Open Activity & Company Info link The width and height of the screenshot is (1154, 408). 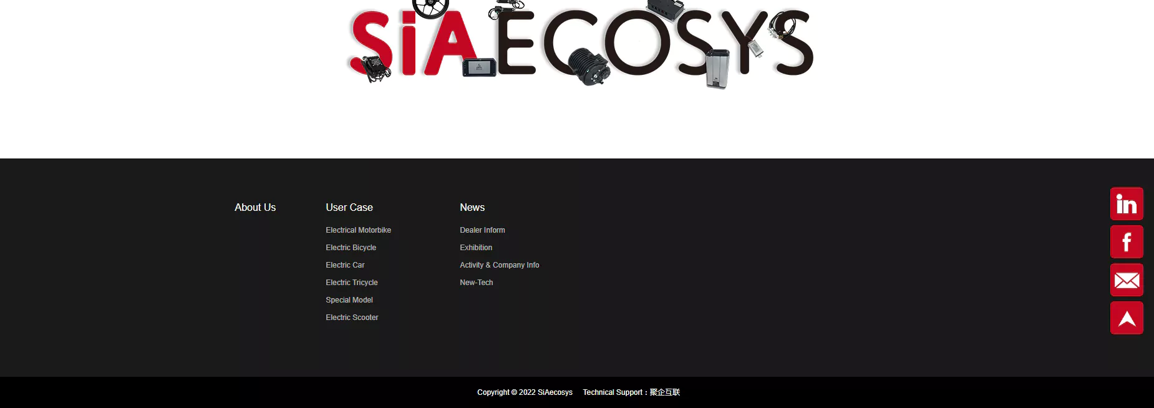[499, 265]
